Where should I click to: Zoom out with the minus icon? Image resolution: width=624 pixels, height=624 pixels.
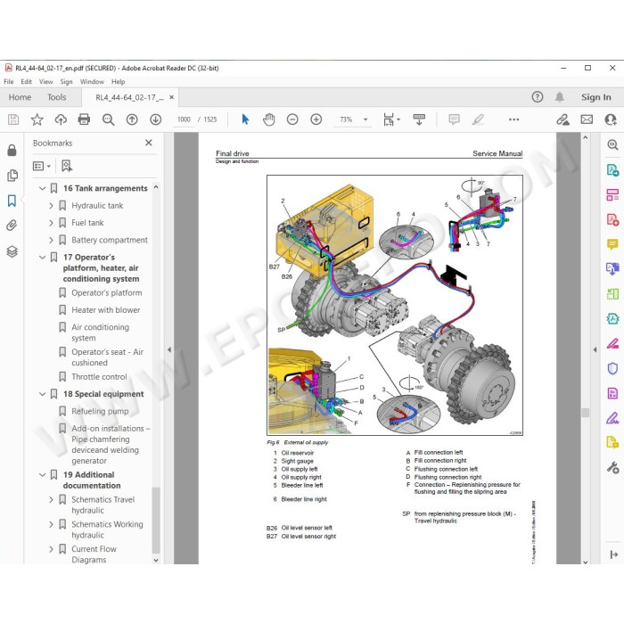click(292, 119)
